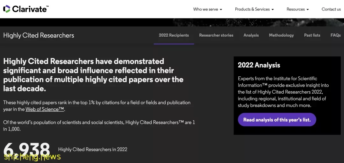View the Methodology tab
Image resolution: width=344 pixels, height=163 pixels.
281,35
